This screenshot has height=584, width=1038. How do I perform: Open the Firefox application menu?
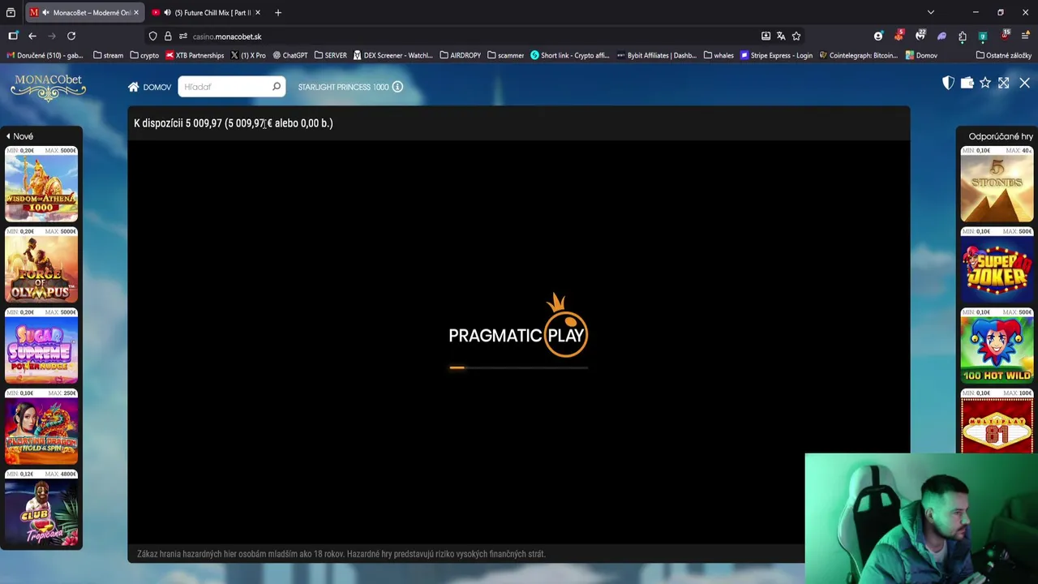click(1025, 36)
